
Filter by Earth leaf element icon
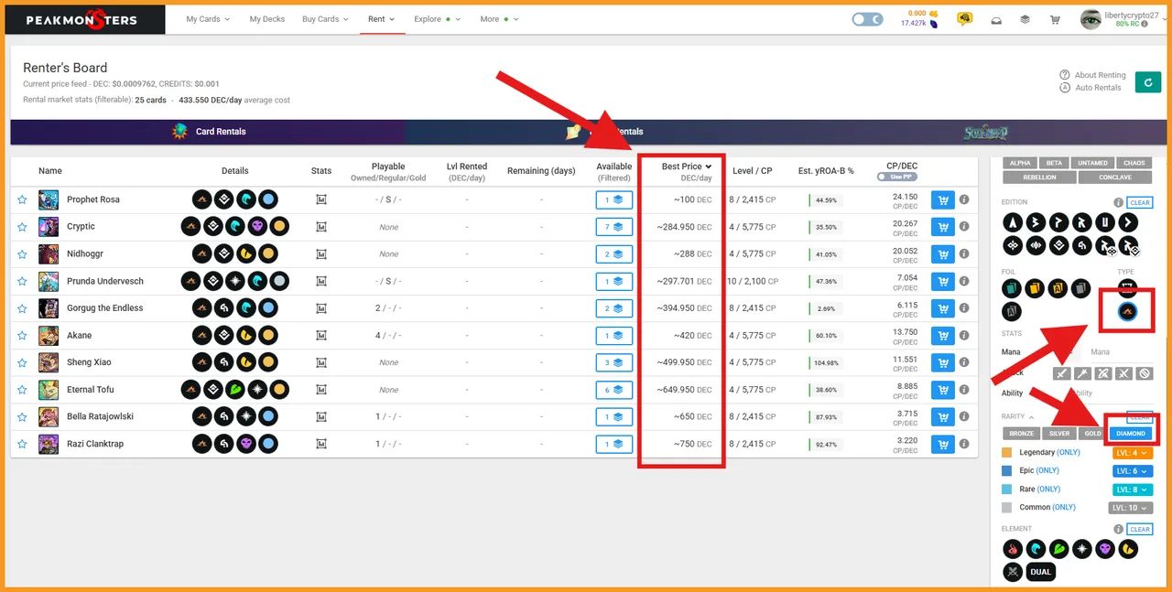(x=1059, y=549)
